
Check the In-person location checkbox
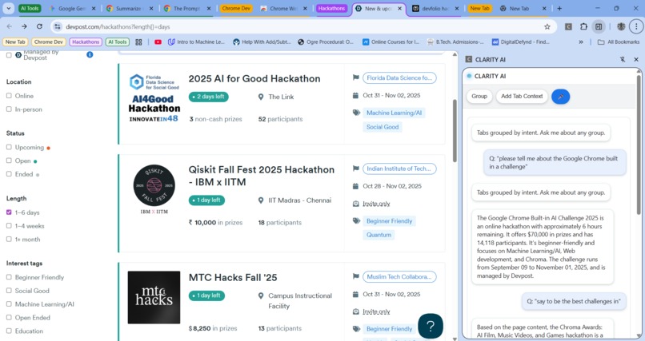pos(9,109)
